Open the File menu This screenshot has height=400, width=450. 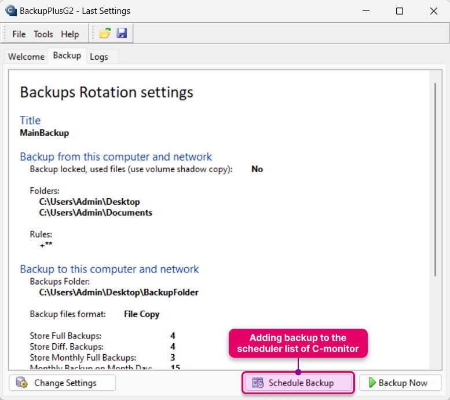(x=19, y=34)
